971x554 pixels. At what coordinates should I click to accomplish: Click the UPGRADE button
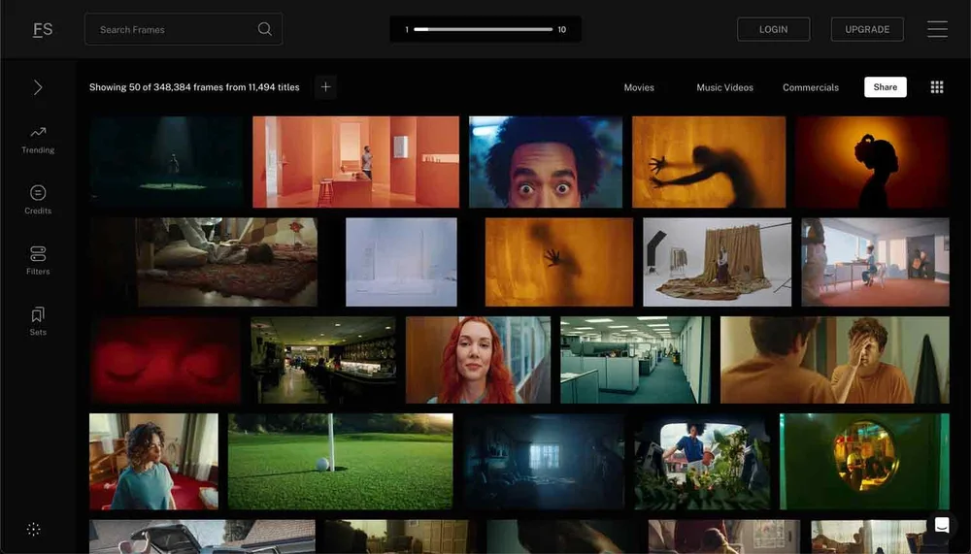click(867, 29)
